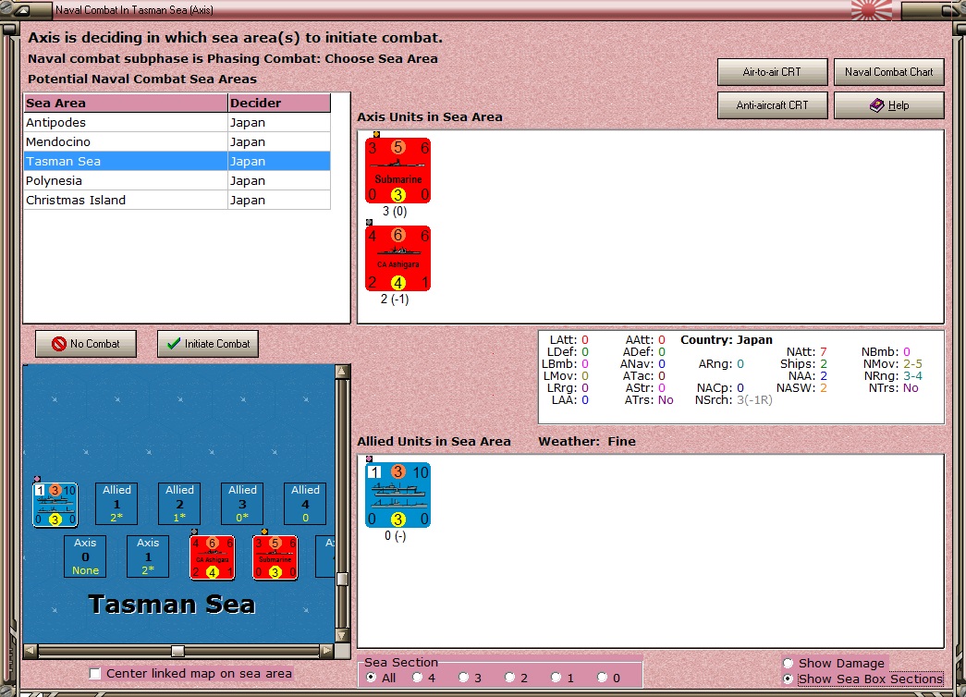
Task: Click the Decider column header
Action: point(279,103)
